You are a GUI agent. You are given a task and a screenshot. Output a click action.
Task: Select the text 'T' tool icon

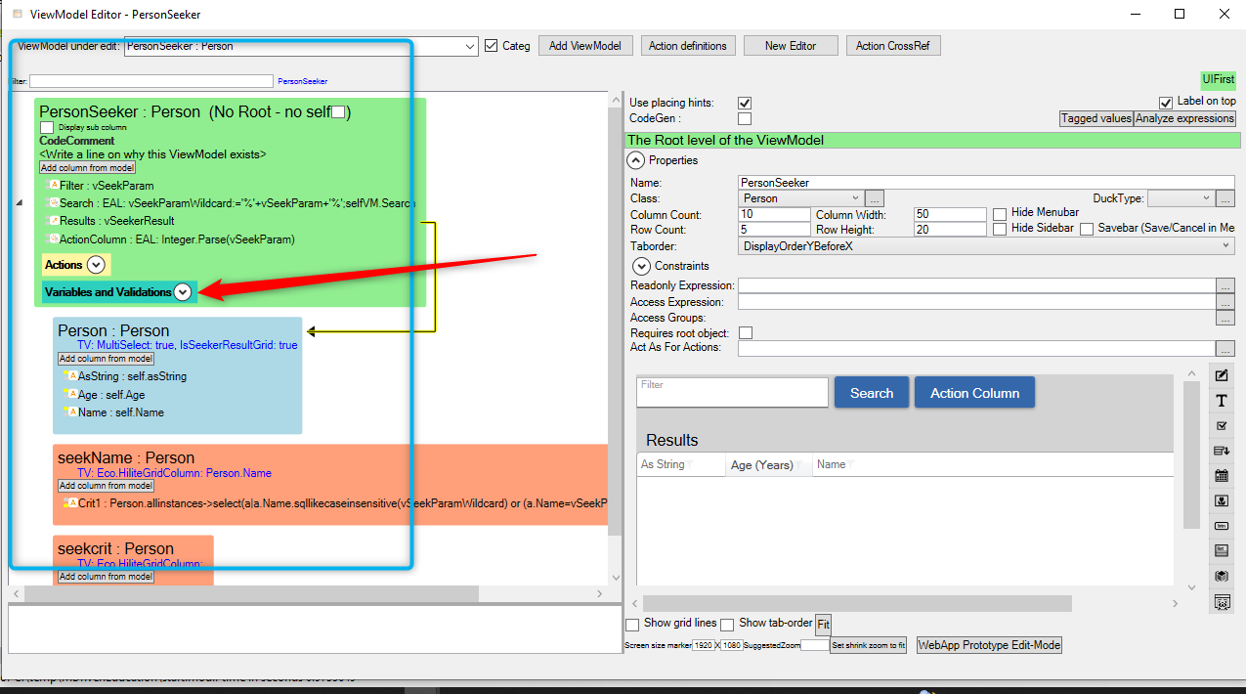pos(1222,401)
